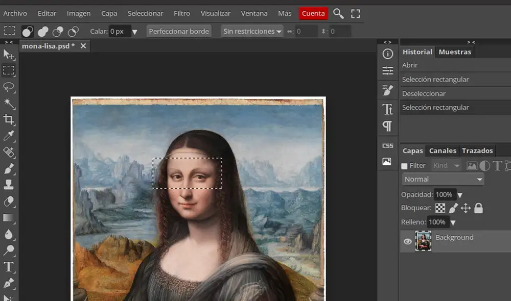Select the Lasso tool
Viewport: 511px width, 301px height.
click(8, 87)
